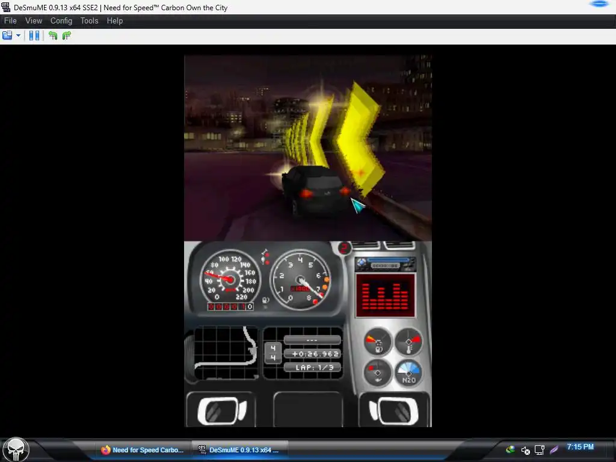Click the car radio above the equalizer
This screenshot has width=616, height=462.
tap(385, 263)
